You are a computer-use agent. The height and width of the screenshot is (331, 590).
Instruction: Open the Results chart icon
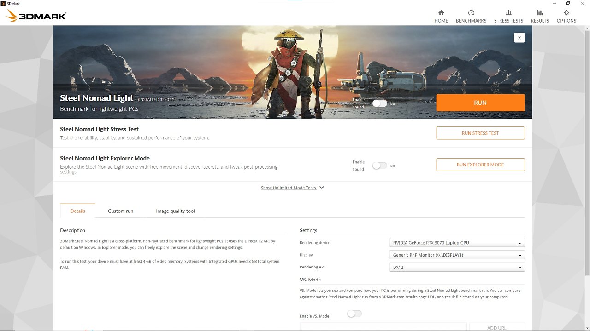(540, 13)
